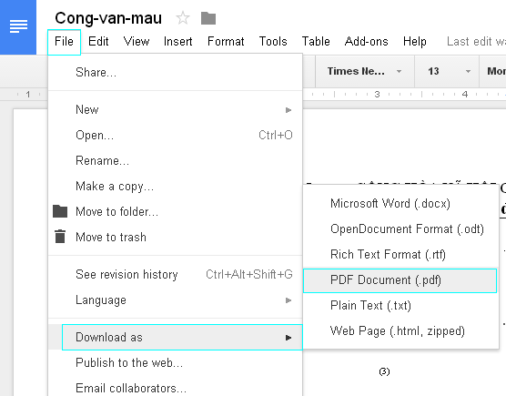Choose Open... from File menu
Viewport: 506px width, 396px height.
176,135
